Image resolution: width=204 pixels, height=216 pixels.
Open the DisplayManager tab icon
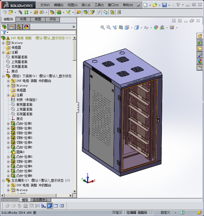tap(26, 27)
